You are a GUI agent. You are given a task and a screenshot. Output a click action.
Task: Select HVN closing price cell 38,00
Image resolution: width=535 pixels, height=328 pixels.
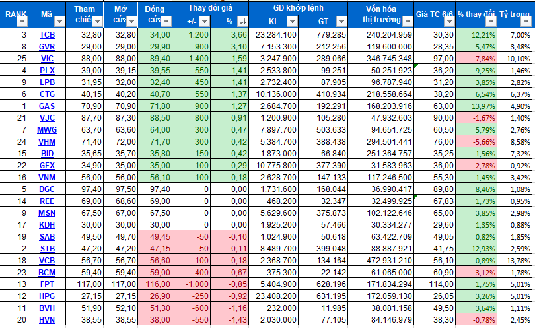(155, 320)
